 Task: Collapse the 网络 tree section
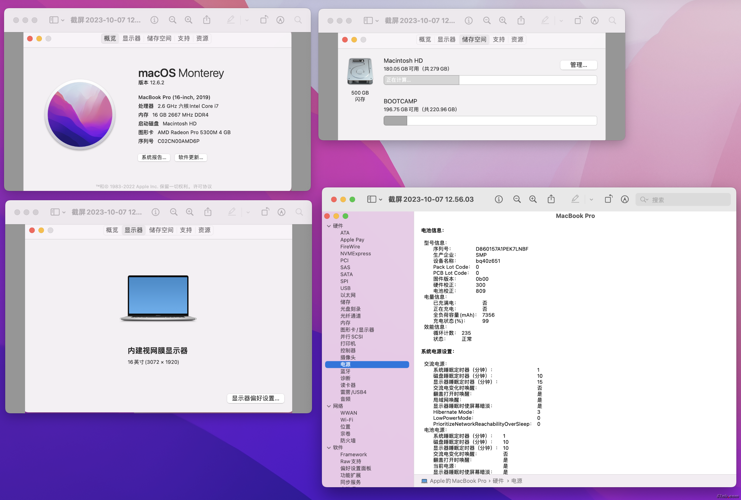[329, 406]
